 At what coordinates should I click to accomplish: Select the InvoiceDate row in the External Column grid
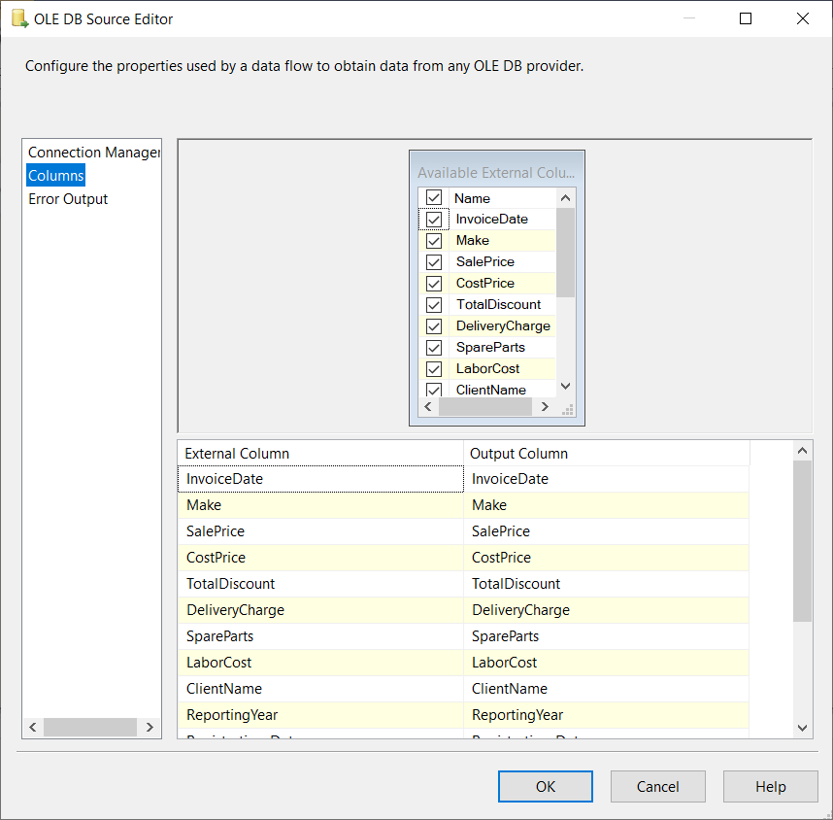pyautogui.click(x=320, y=479)
